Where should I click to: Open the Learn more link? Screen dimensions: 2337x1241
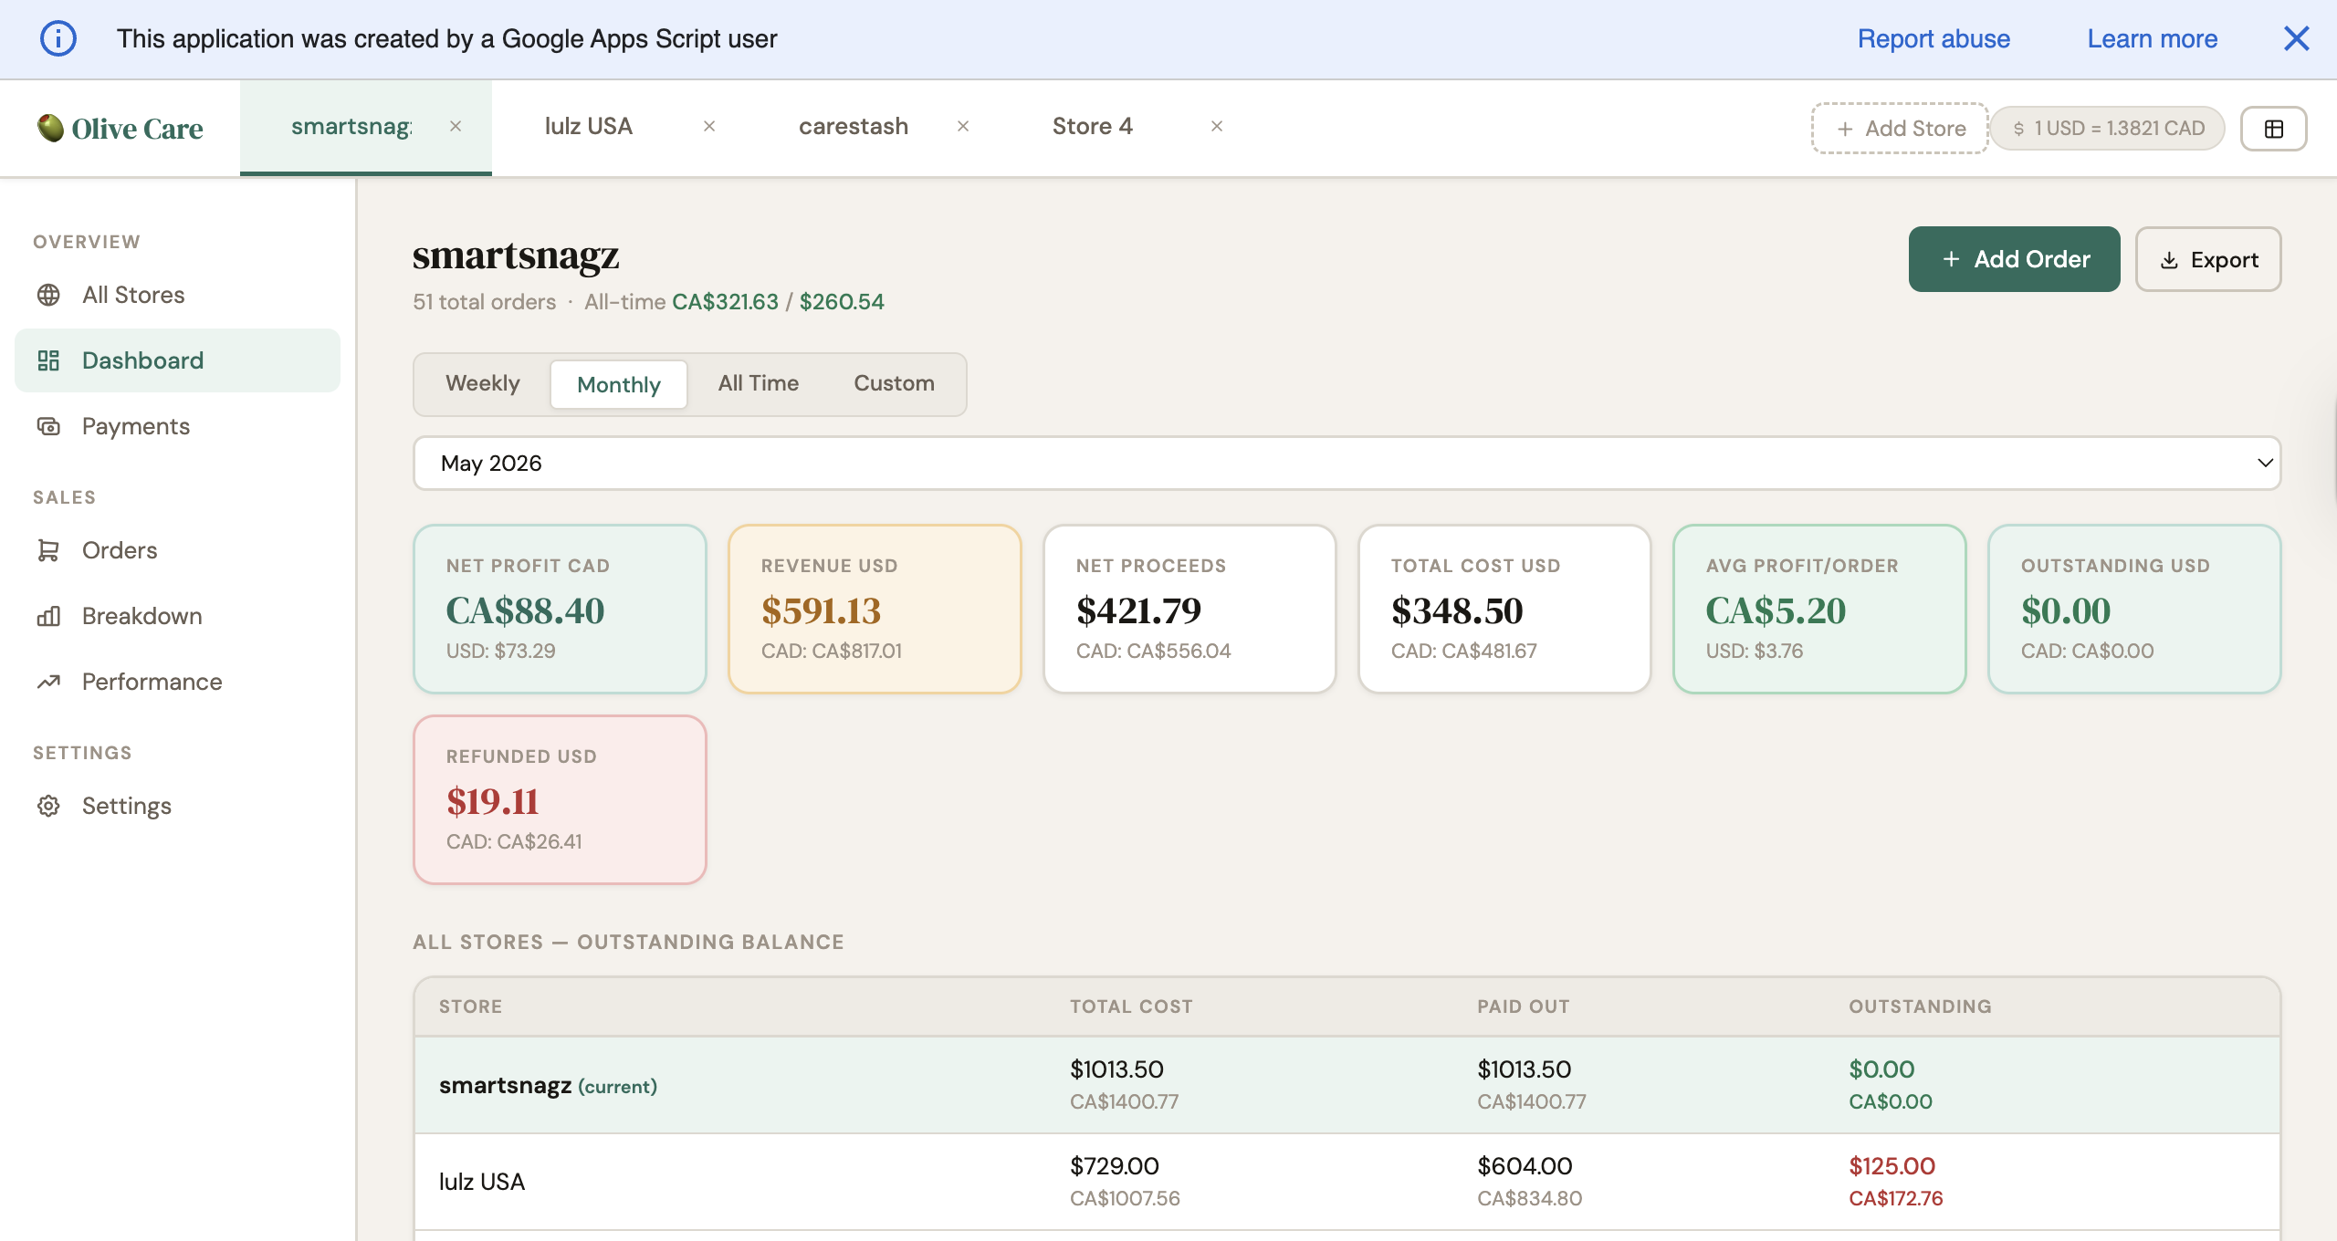(x=2152, y=38)
